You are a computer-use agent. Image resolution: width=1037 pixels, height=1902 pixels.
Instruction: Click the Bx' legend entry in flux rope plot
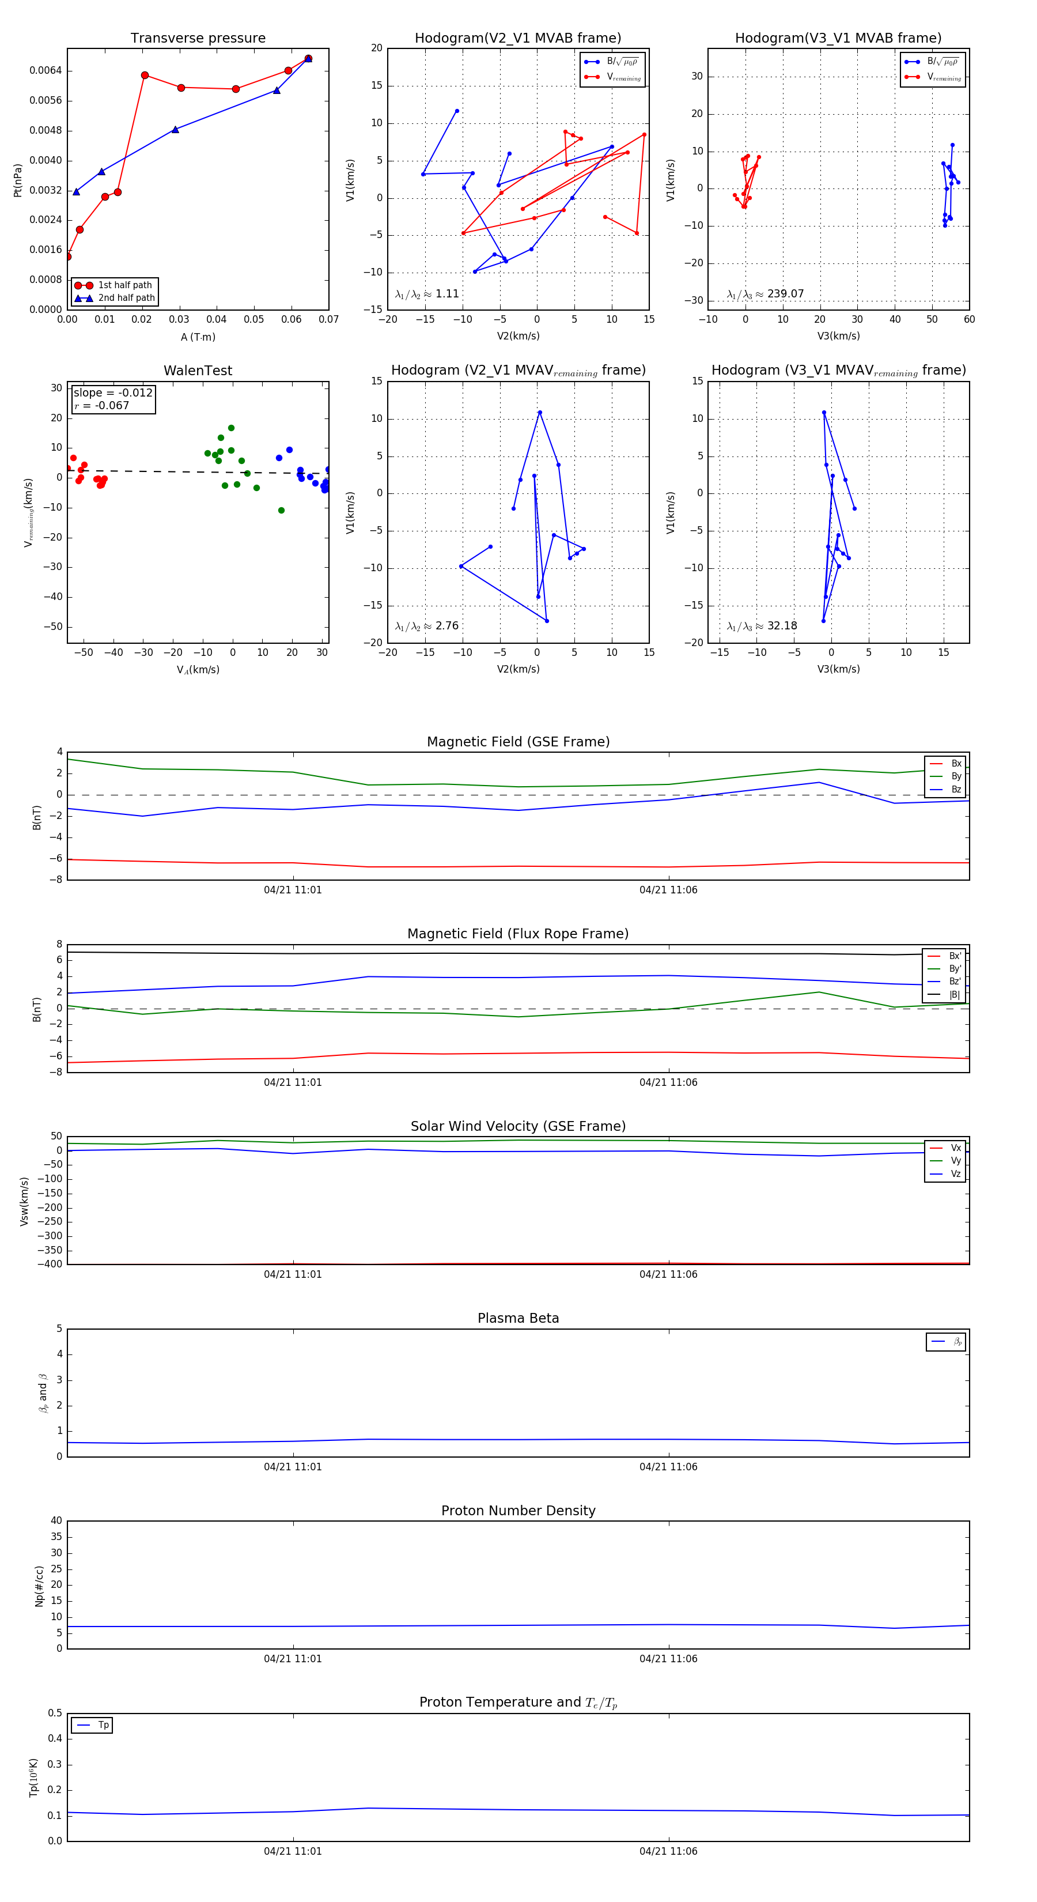coord(944,956)
